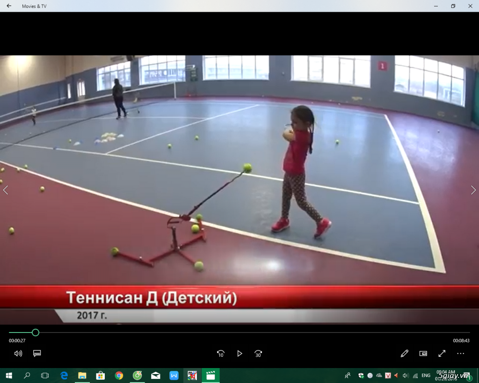
Task: Jump to the middle of the seek bar
Action: point(239,332)
